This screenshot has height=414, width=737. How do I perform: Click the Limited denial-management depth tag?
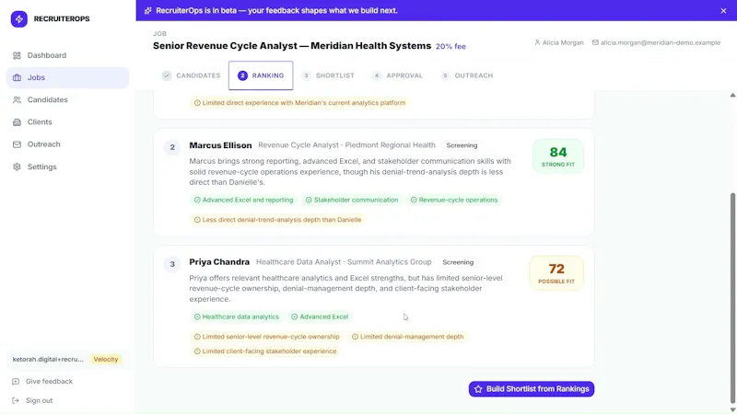tap(407, 337)
